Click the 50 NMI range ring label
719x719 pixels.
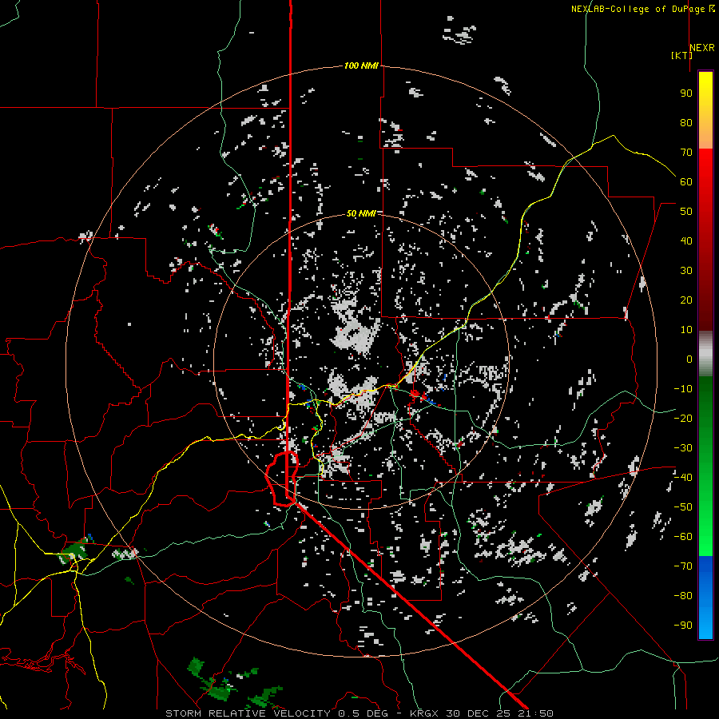pyautogui.click(x=361, y=213)
